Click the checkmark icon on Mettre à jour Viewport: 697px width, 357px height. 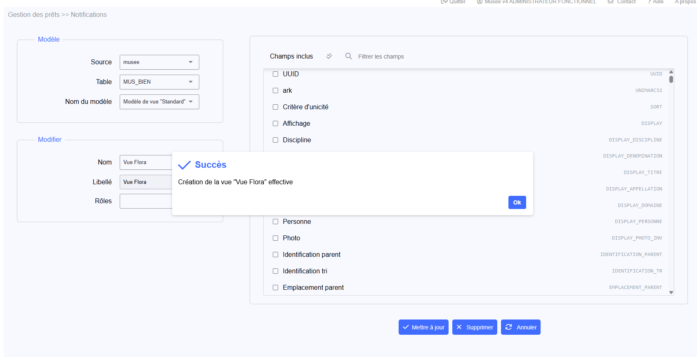pos(406,327)
